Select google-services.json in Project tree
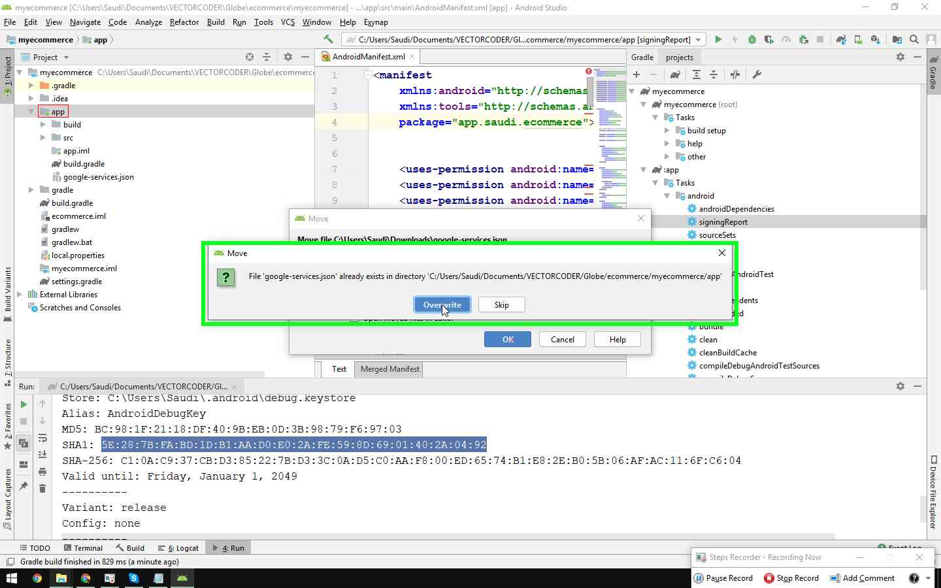 pos(98,177)
